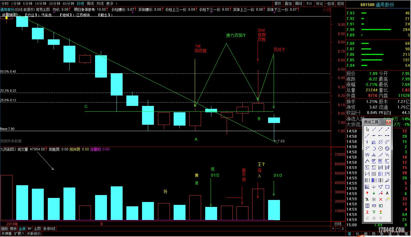411x237 pixels.
Task: Select the arc drawing tool
Action: (374, 148)
